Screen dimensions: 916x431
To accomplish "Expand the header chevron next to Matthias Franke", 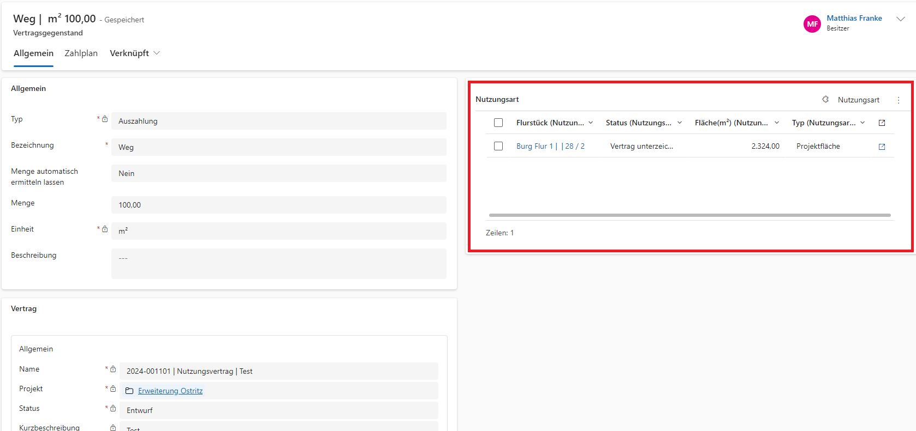I will click(x=901, y=19).
